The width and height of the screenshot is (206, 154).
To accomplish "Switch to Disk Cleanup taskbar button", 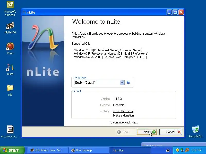I will 89,150.
